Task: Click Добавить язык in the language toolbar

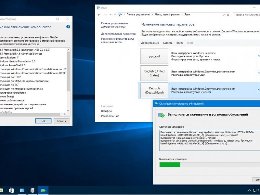Action: (x=150, y=43)
